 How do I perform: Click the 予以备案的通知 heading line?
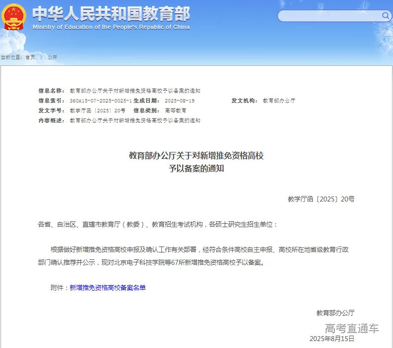point(196,168)
